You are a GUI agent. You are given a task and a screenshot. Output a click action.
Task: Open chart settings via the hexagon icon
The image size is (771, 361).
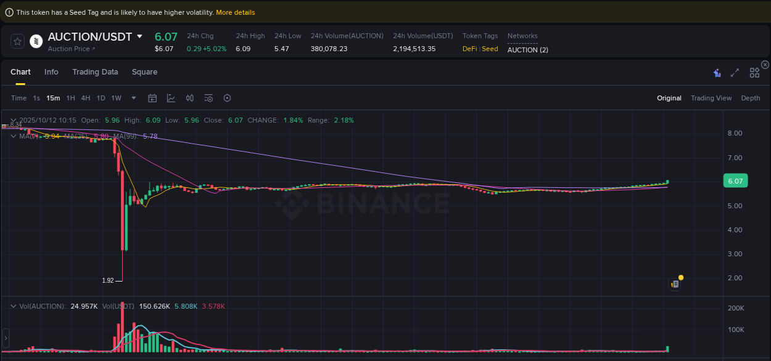point(227,98)
